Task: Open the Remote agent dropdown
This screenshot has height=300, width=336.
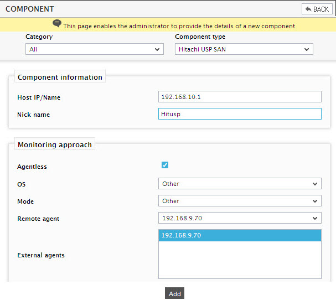Action: click(x=240, y=218)
